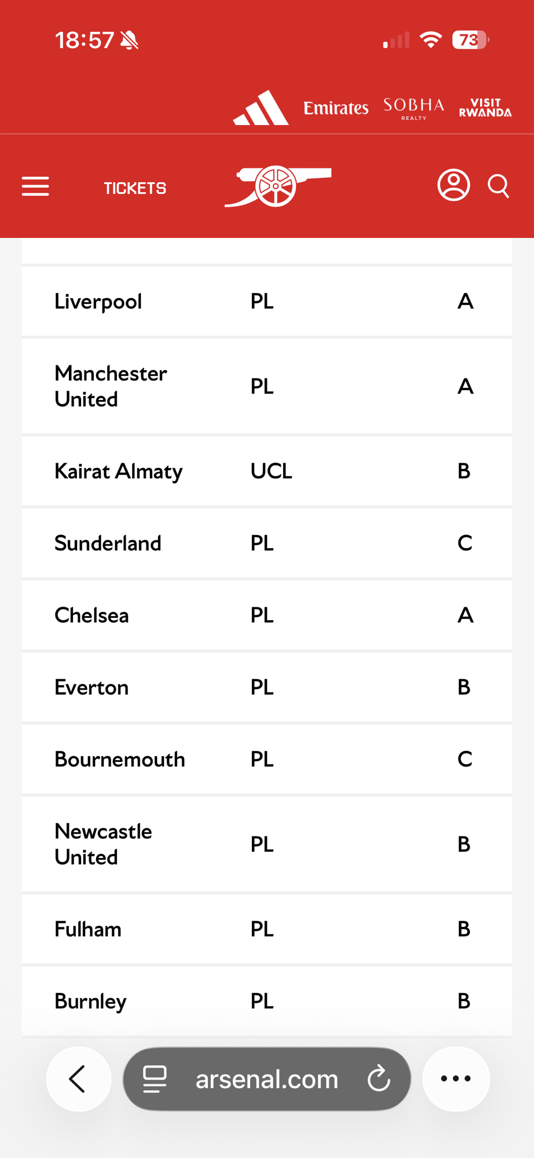
Task: Click the Adidas sponsor logo
Action: [x=261, y=108]
